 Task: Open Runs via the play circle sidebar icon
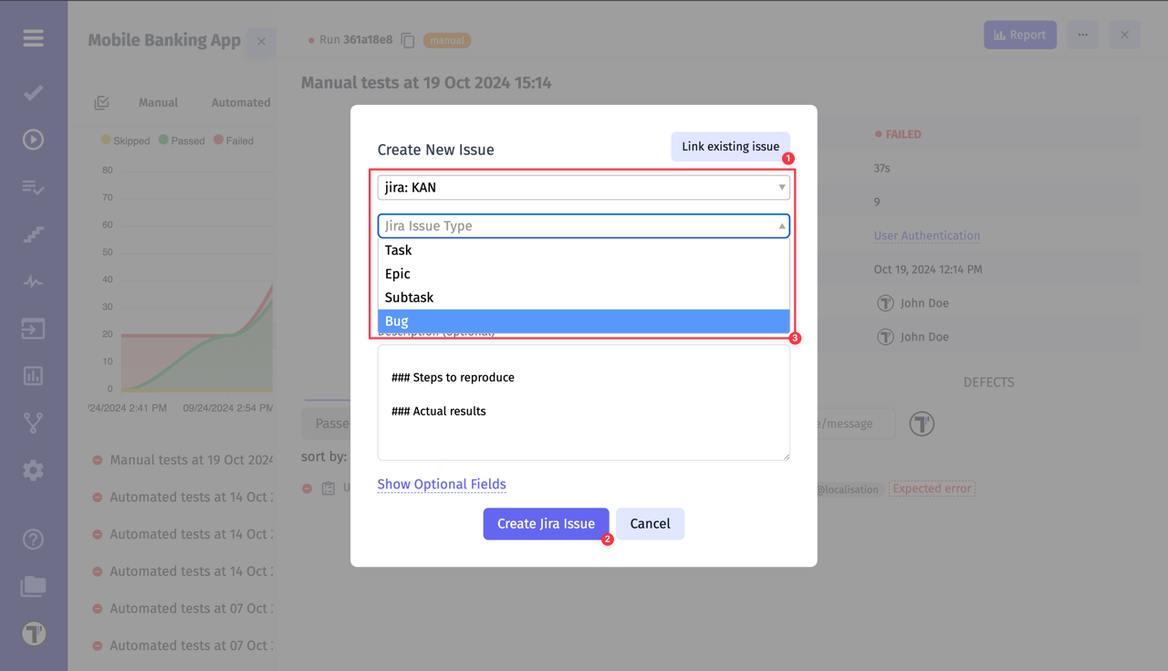tap(33, 139)
